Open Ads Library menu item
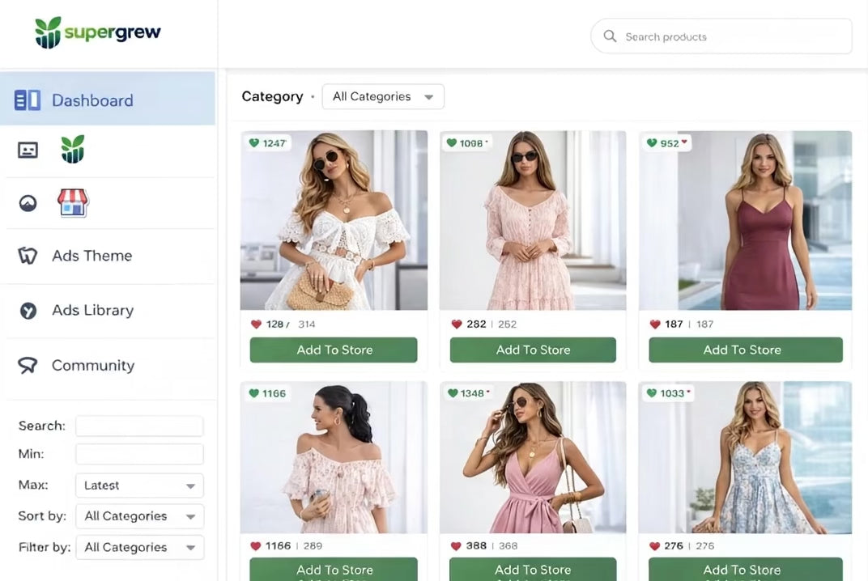This screenshot has width=868, height=581. tap(92, 311)
